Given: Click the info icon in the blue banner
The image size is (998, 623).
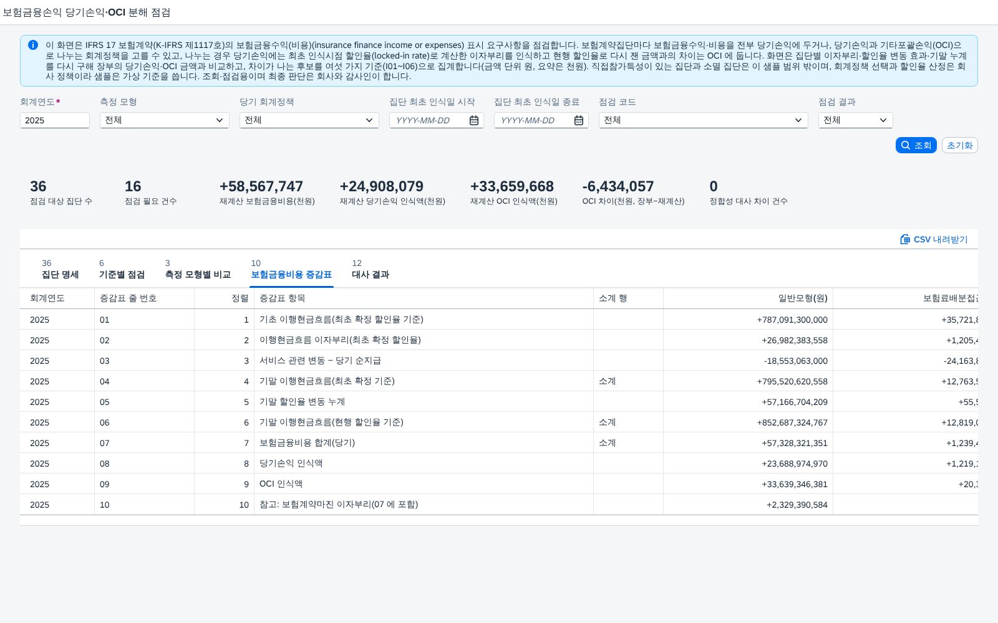Looking at the screenshot, I should click(33, 45).
